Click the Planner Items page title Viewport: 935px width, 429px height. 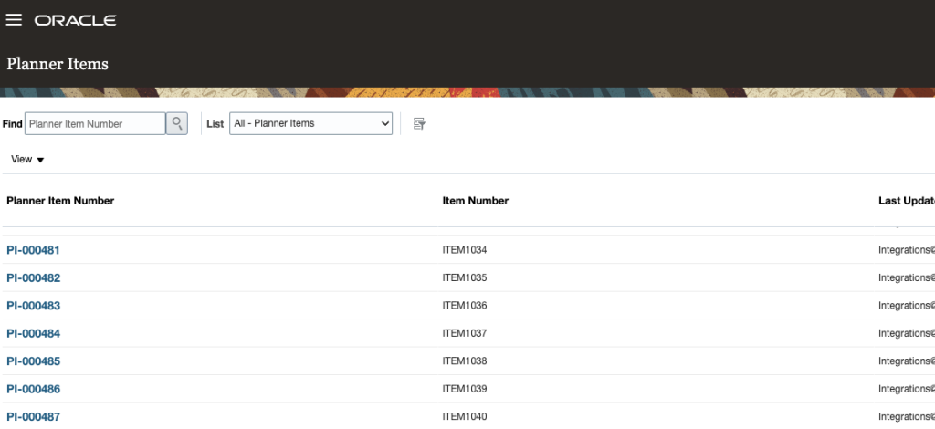pos(58,64)
